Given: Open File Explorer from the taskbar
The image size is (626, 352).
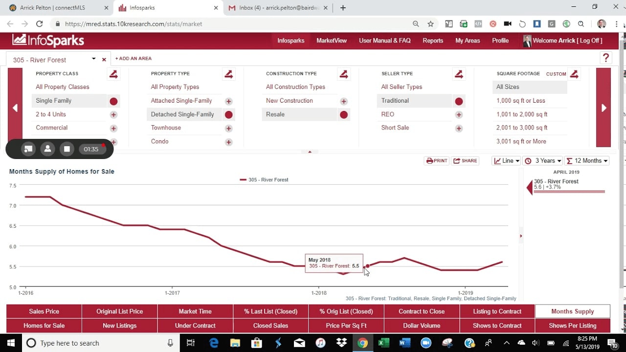Looking at the screenshot, I should (235, 343).
